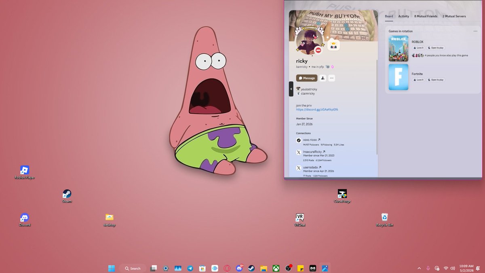Click Open to play under Fortnite
485x273 pixels.
coord(435,80)
